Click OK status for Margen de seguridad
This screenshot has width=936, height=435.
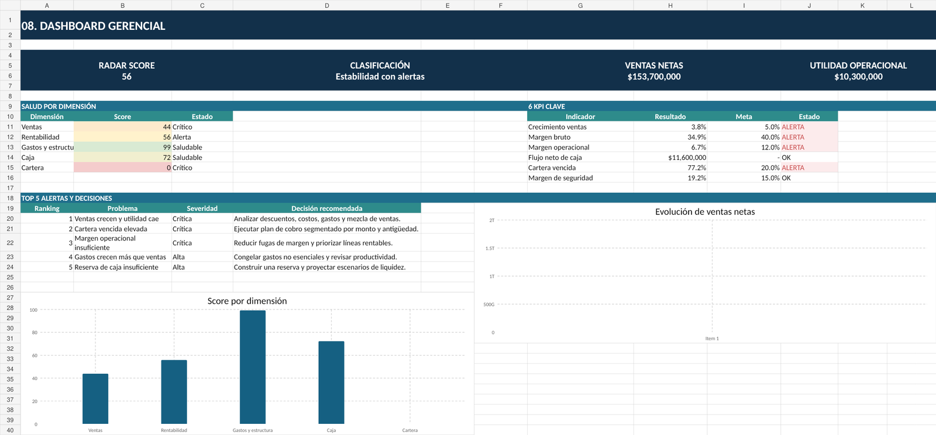click(x=809, y=178)
